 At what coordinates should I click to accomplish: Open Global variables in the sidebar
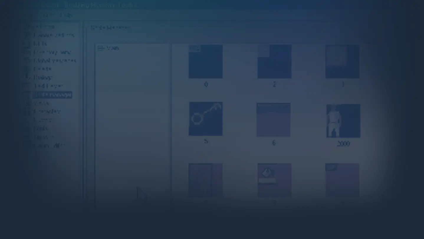(55, 60)
